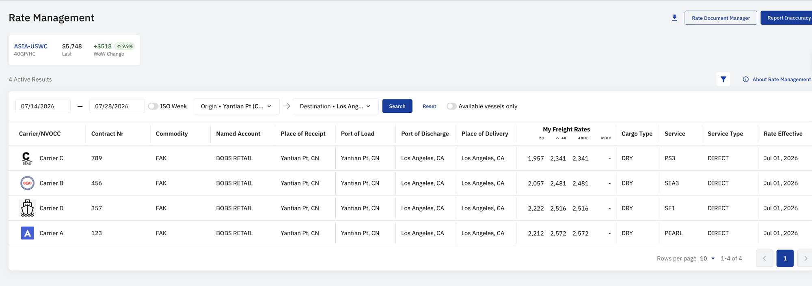812x286 pixels.
Task: Open the Origin Yantian Pt dropdown
Action: pyautogui.click(x=237, y=106)
